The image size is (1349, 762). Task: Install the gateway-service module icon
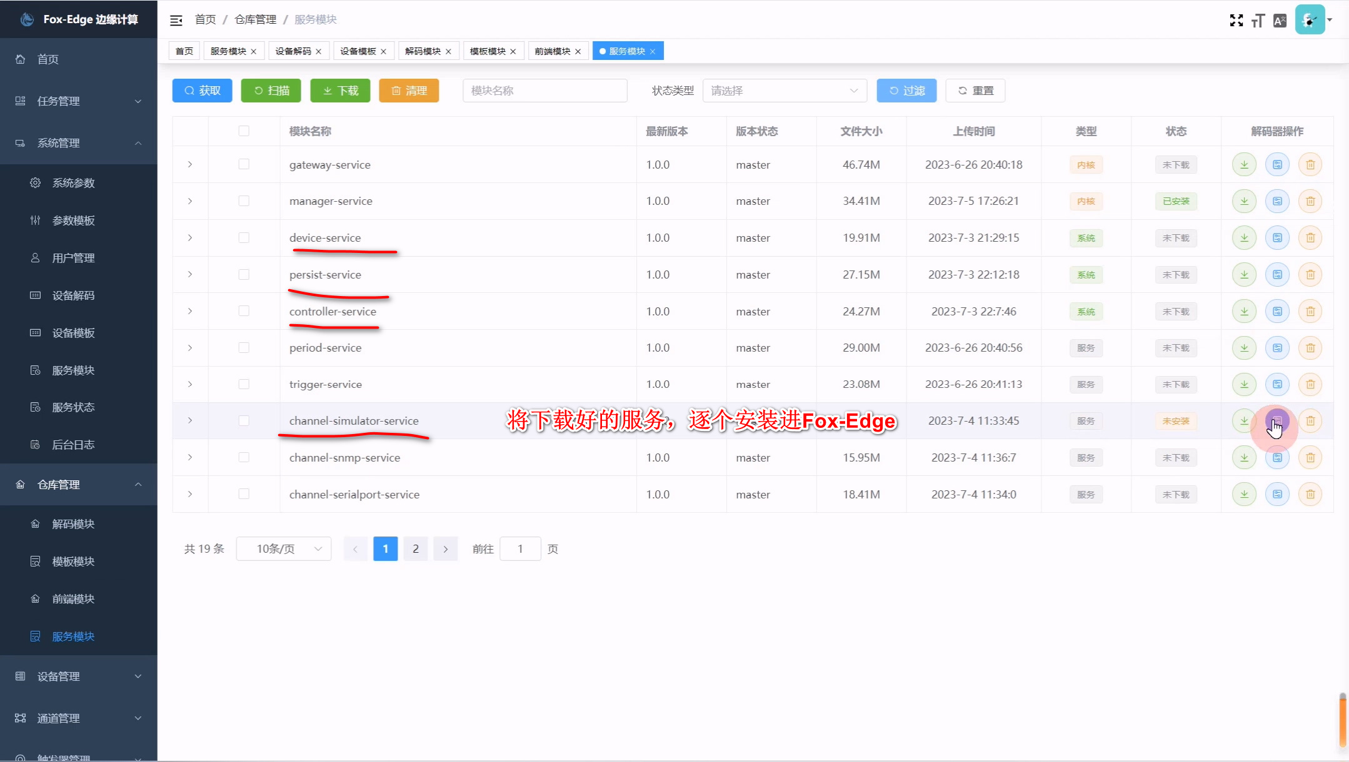[x=1277, y=165]
